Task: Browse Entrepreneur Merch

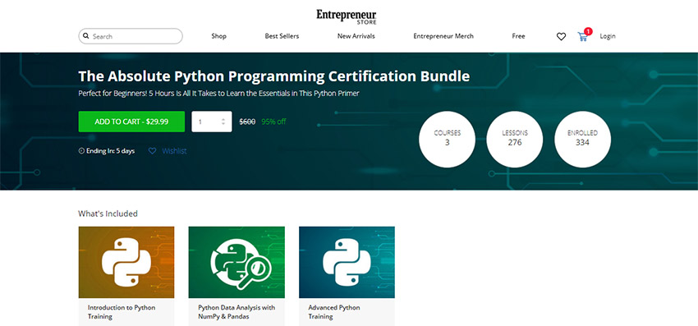Action: pyautogui.click(x=443, y=36)
